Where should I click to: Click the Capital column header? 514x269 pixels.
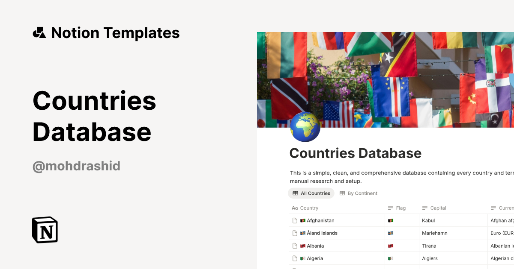click(x=438, y=208)
